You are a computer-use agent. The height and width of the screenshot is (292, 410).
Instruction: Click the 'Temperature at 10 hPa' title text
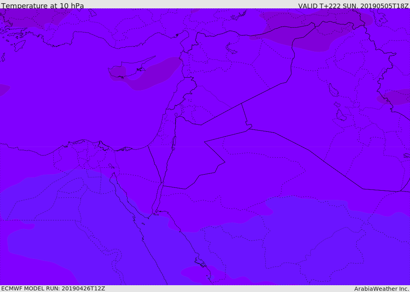click(42, 6)
